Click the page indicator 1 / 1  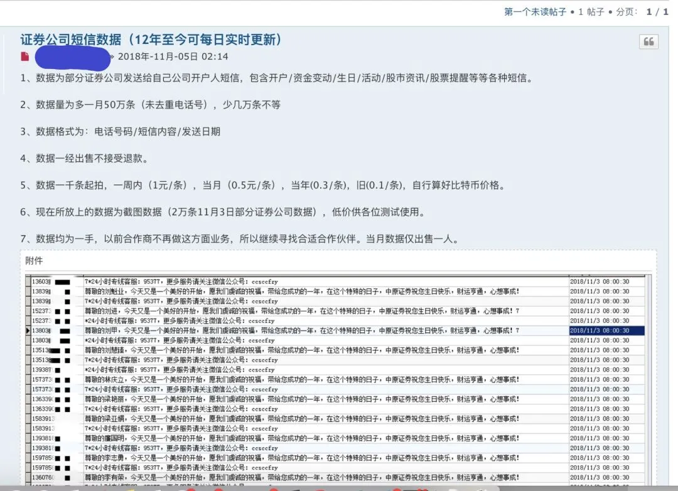[657, 12]
